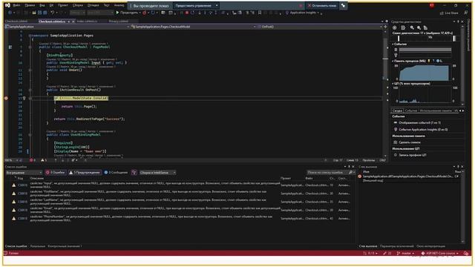Viewport: 475px width, 267px height.
Task: Click the diagnostics settings gear icon
Action: (394, 28)
